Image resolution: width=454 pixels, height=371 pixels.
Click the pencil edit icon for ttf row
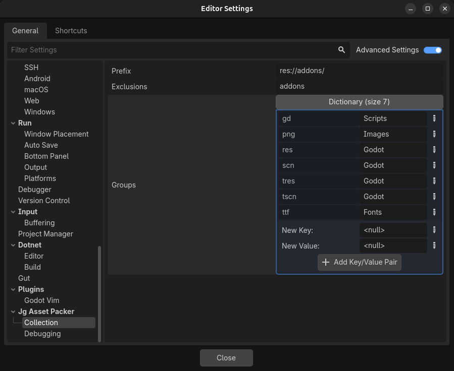pos(434,212)
